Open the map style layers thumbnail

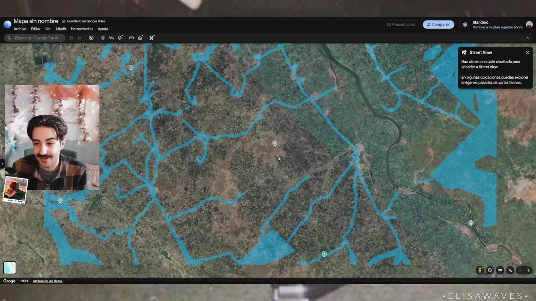(x=10, y=268)
